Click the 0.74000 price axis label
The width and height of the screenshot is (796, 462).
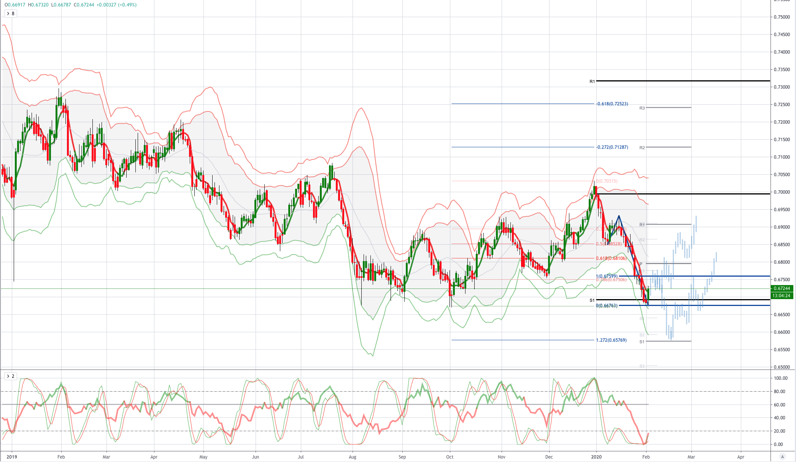pos(782,52)
